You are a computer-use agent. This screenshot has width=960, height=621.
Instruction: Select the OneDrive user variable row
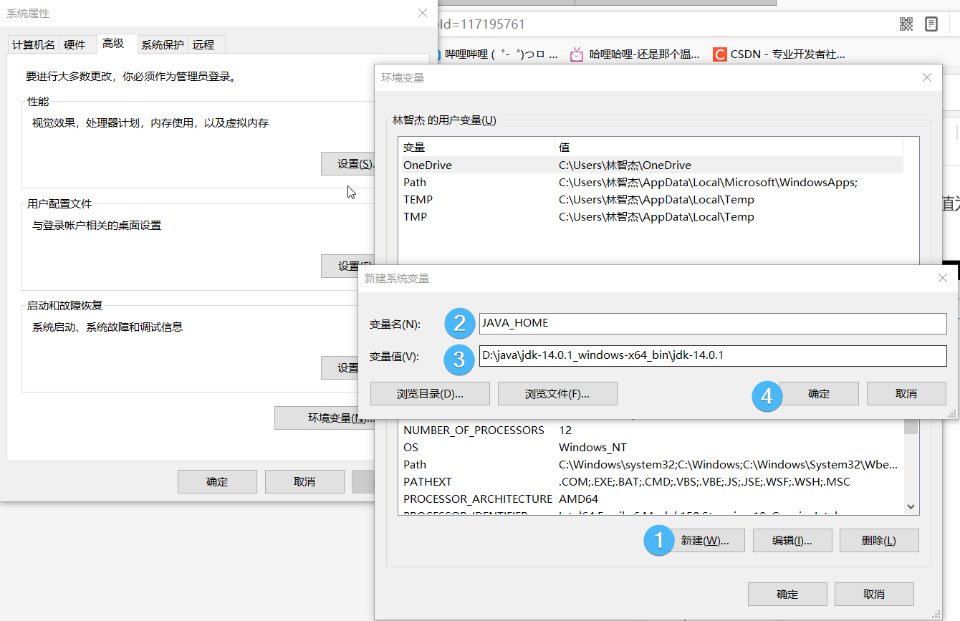click(651, 165)
